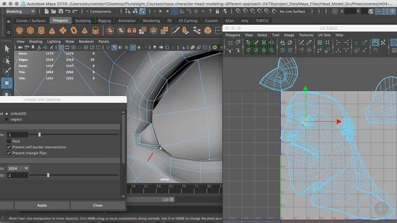This screenshot has width=397, height=223.
Task: Click the room space value field
Action: (17, 175)
